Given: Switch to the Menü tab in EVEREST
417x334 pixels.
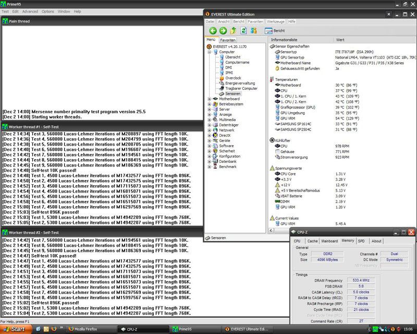Looking at the screenshot, I should [x=211, y=40].
